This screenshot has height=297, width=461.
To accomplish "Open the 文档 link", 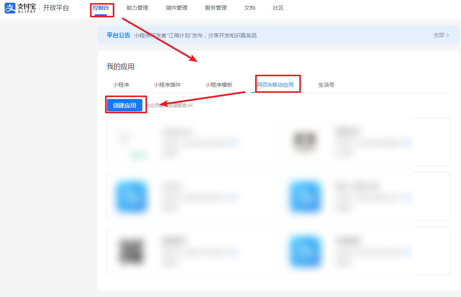I will pos(250,8).
